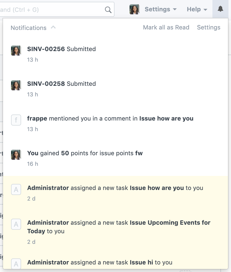Expand the Help dropdown arrow

coord(206,10)
